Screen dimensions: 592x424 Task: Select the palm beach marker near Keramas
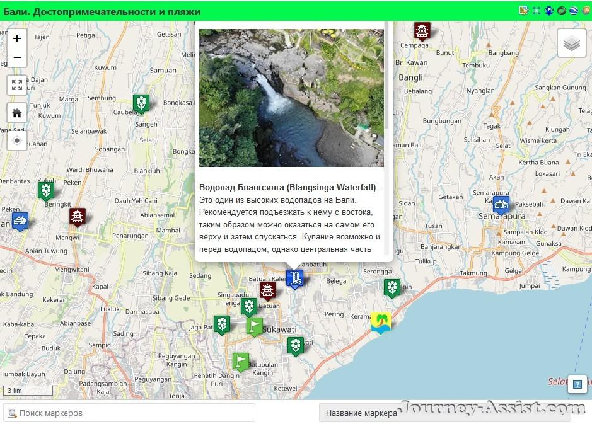(x=381, y=323)
